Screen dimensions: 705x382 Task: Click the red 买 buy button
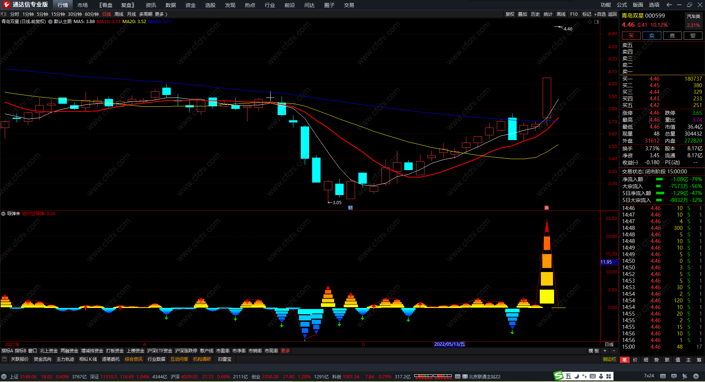pos(631,36)
